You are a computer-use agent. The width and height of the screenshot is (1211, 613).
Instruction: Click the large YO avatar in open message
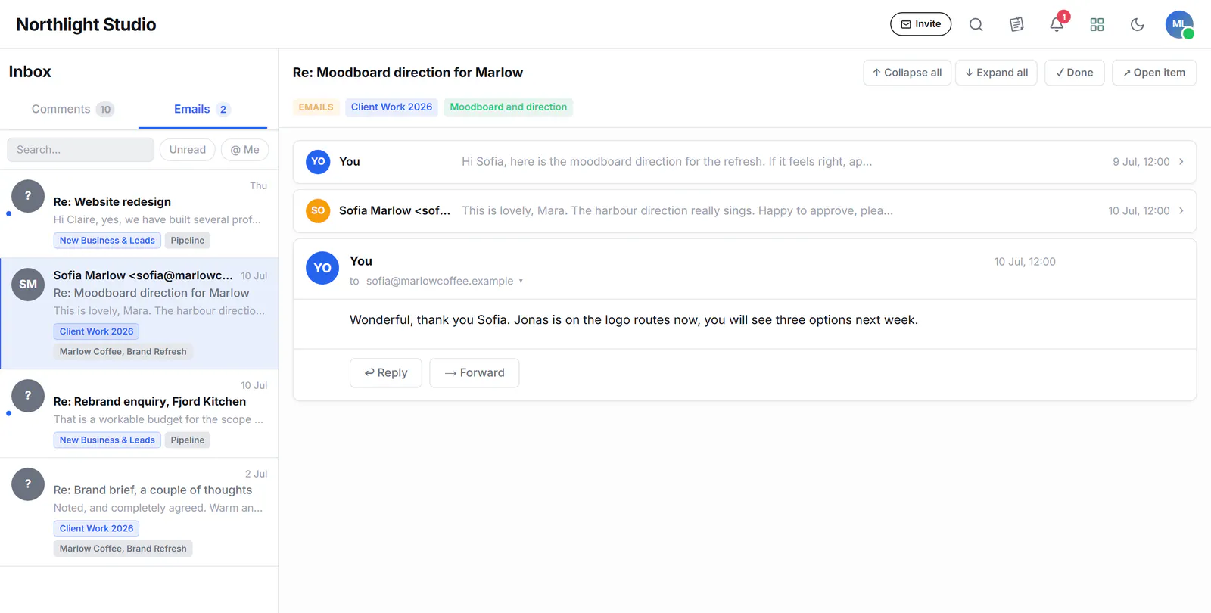point(322,268)
